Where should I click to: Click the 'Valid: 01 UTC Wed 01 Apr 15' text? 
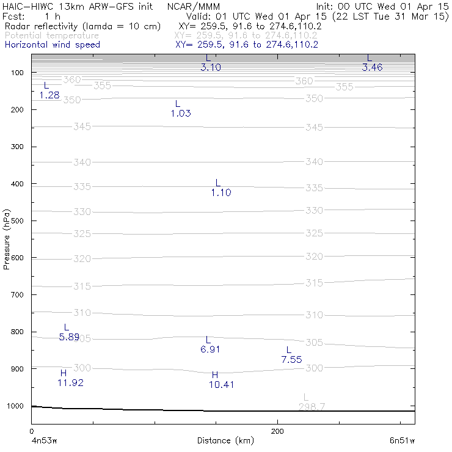click(257, 16)
